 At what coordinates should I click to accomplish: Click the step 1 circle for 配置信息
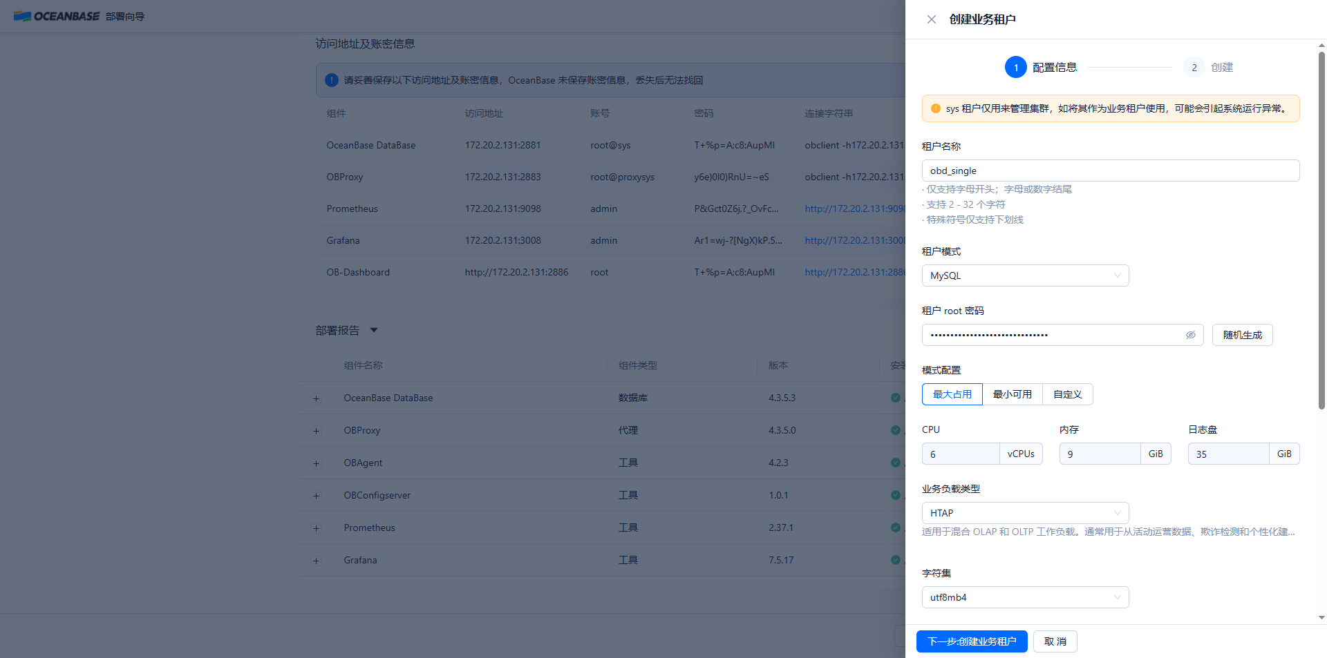(x=1016, y=67)
